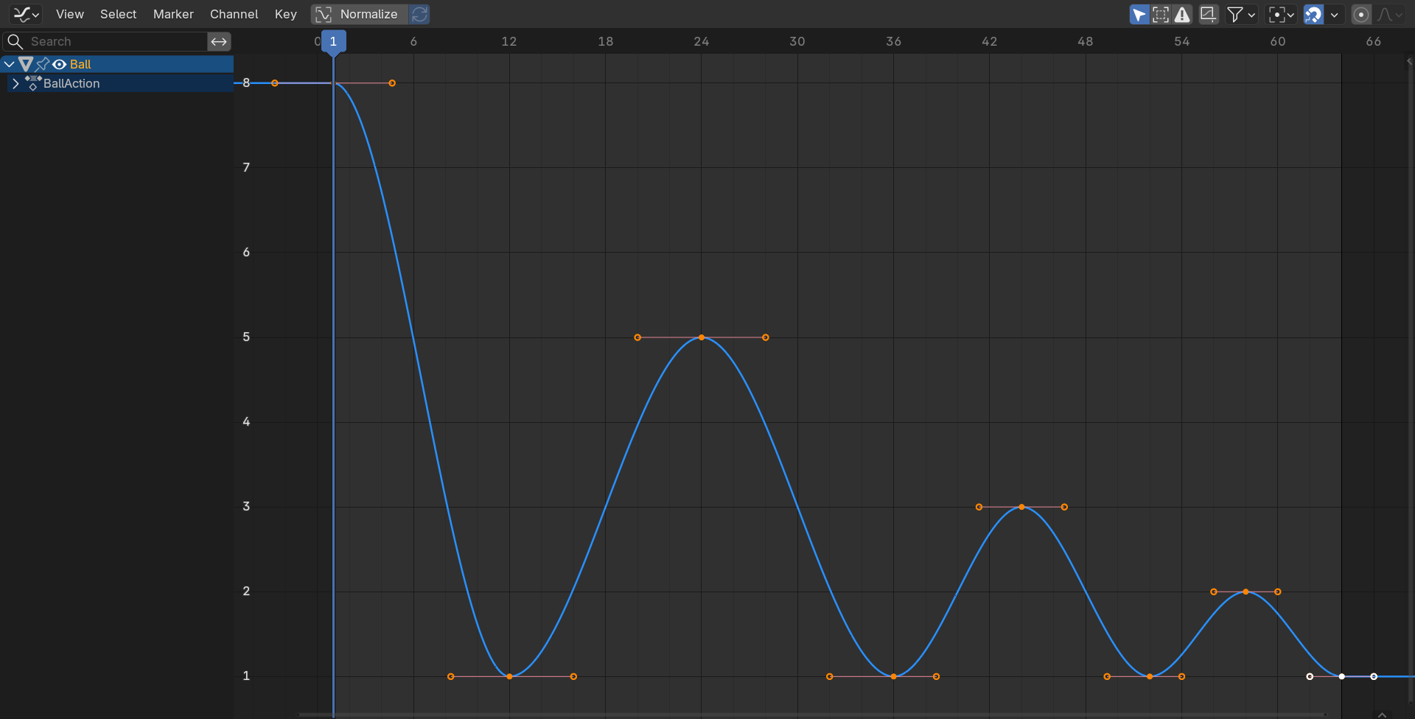This screenshot has height=719, width=1415.
Task: Click left handle of frame 36 keyframe
Action: 830,676
